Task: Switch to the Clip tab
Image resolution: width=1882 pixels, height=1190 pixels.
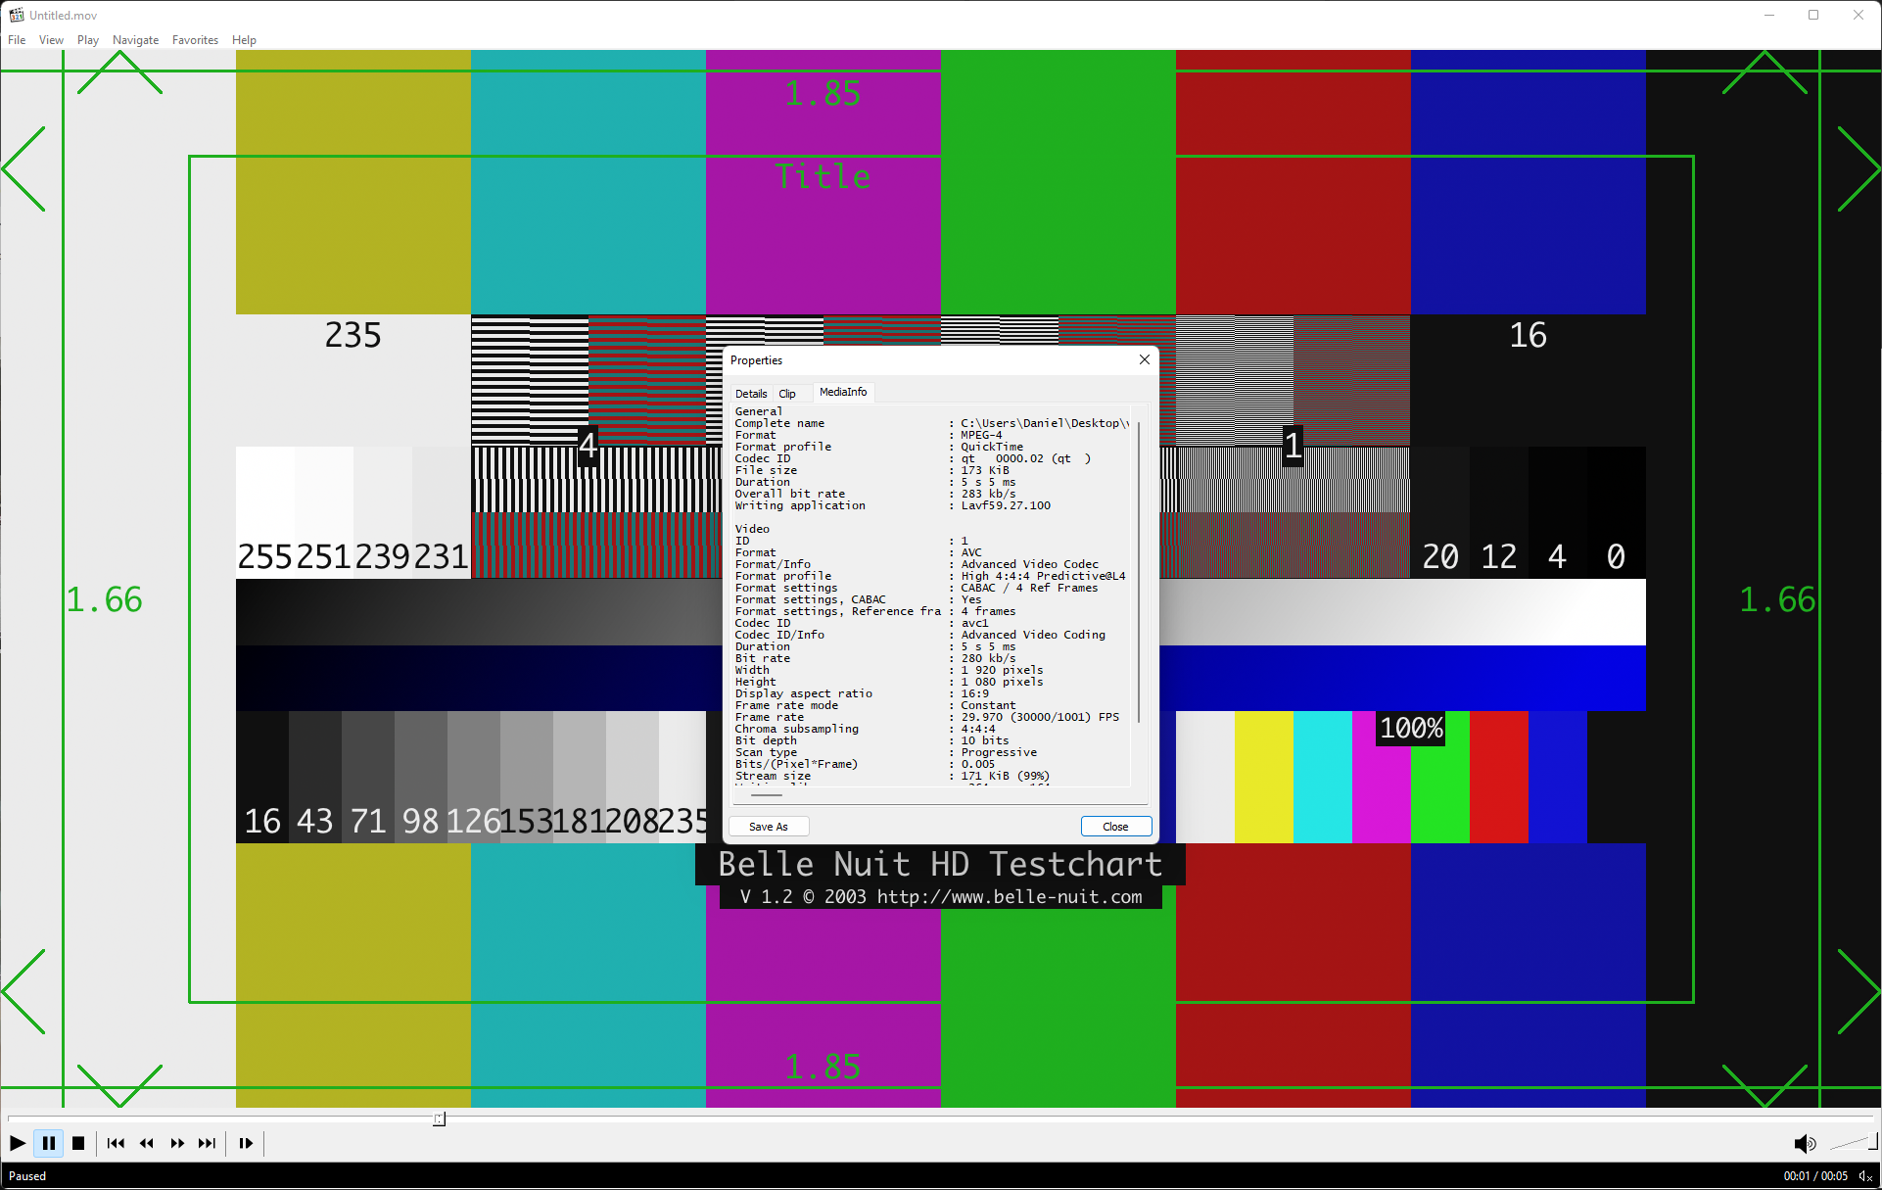Action: coord(787,394)
